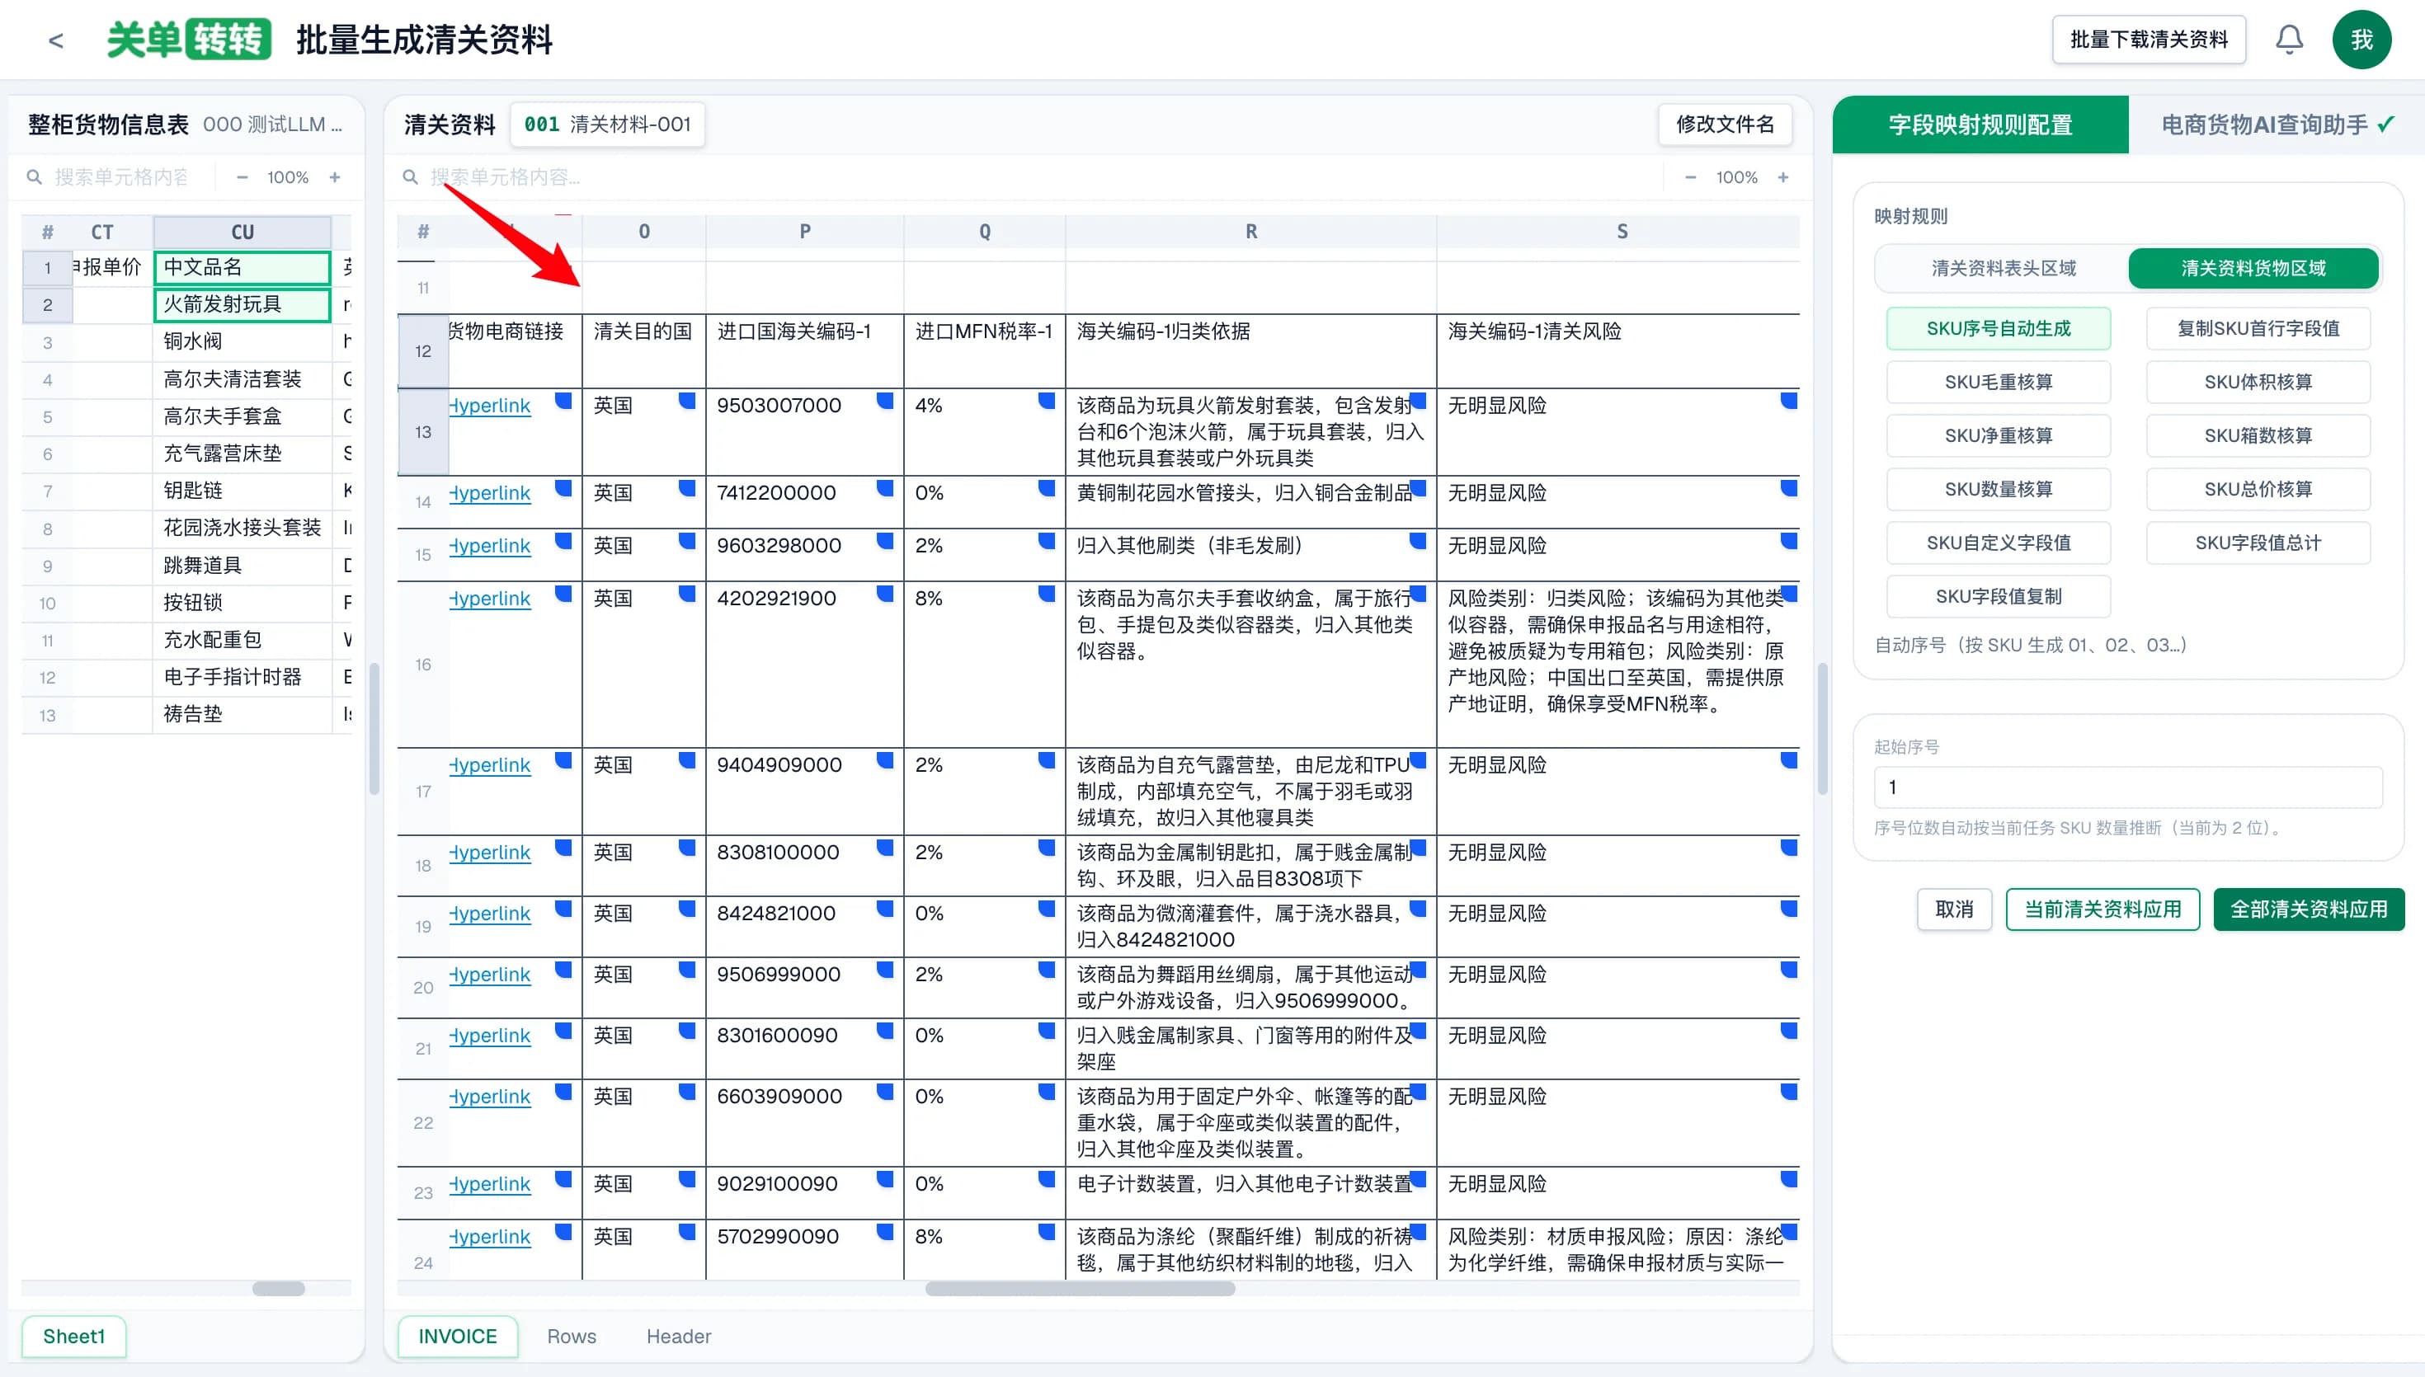Click 当前清关资料应用 button
2425x1377 pixels.
click(x=2102, y=909)
